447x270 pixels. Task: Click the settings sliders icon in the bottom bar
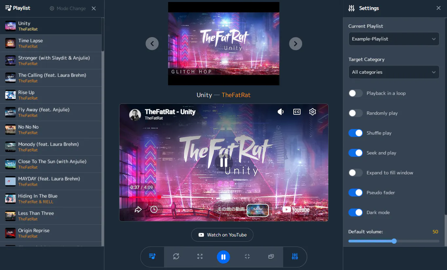coord(295,256)
